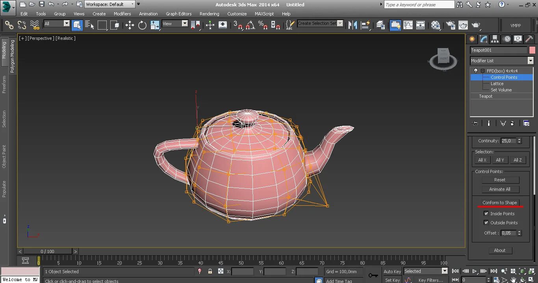Toggle the Angle Snap tool
The height and width of the screenshot is (283, 538).
pyautogui.click(x=250, y=25)
